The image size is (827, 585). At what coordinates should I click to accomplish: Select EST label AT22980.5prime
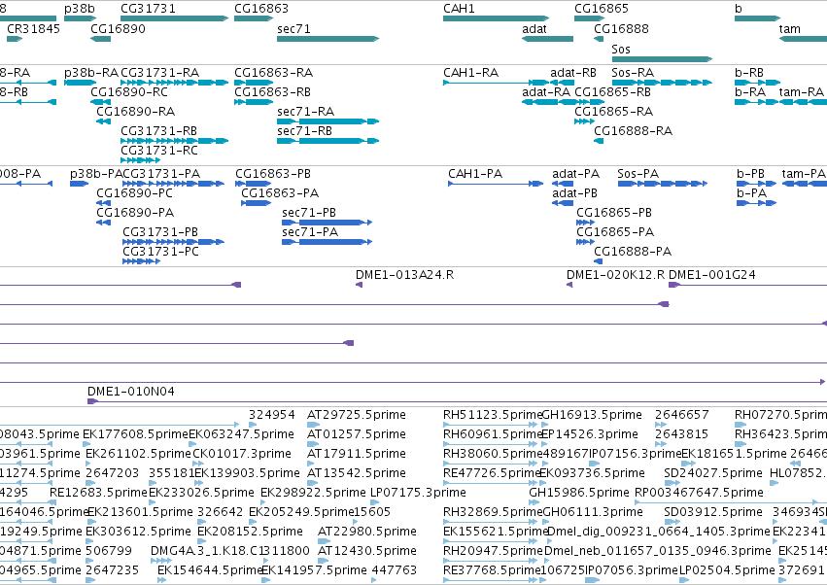(367, 532)
